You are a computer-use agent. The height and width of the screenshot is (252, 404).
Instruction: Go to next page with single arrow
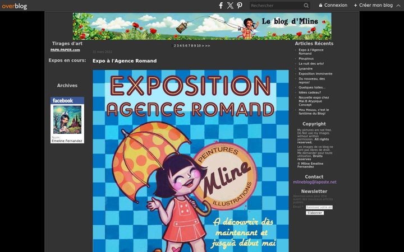[x=203, y=46]
